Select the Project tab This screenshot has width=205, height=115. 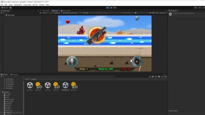4,74
